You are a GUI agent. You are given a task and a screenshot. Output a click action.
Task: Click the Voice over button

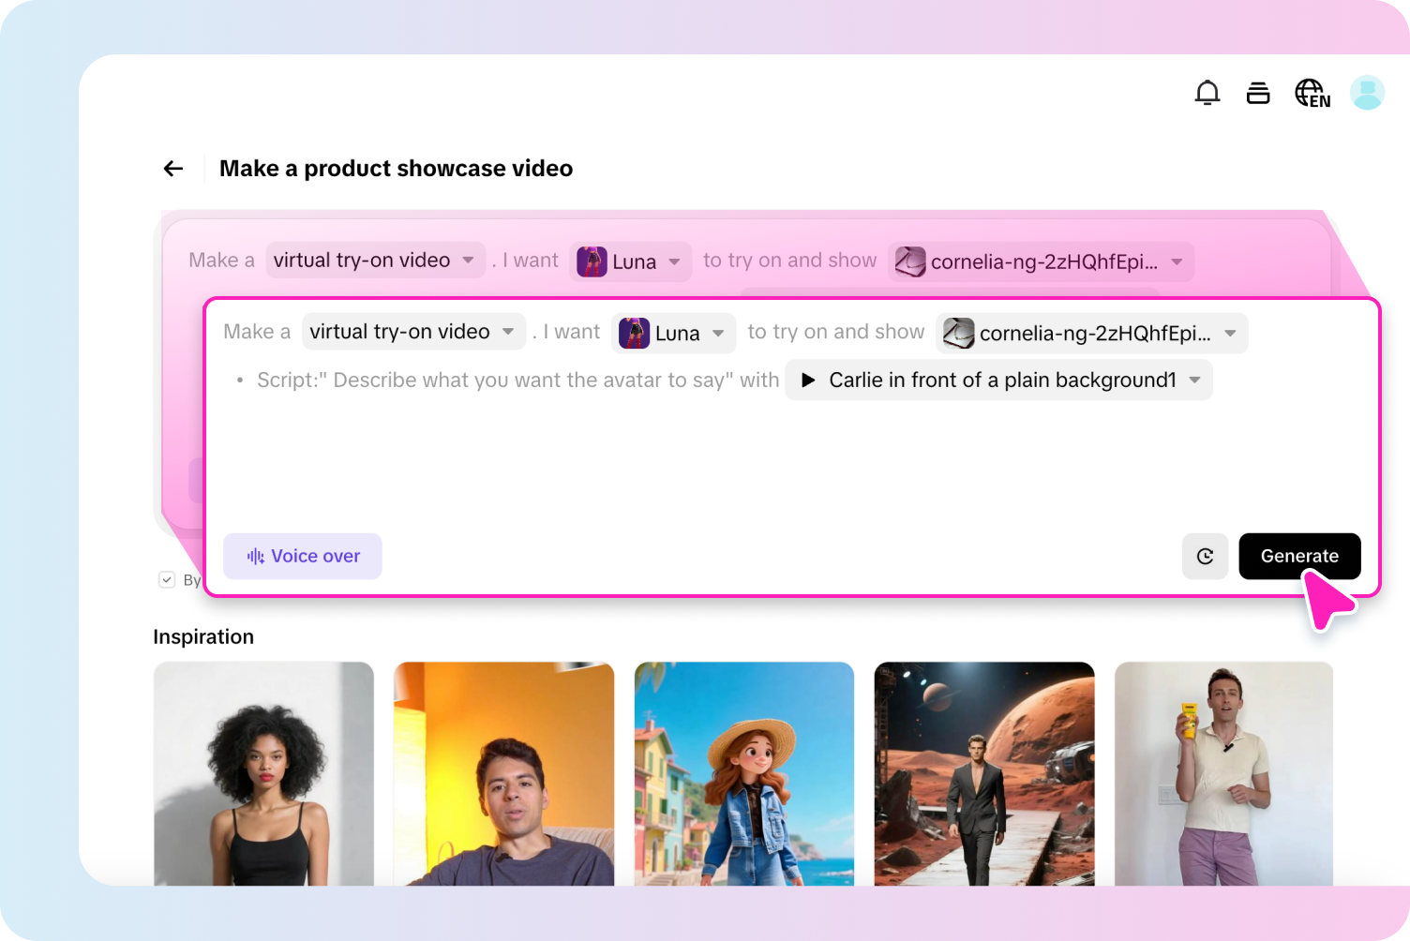(x=302, y=556)
